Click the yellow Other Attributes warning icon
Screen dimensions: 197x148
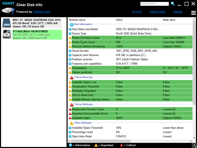(72, 123)
